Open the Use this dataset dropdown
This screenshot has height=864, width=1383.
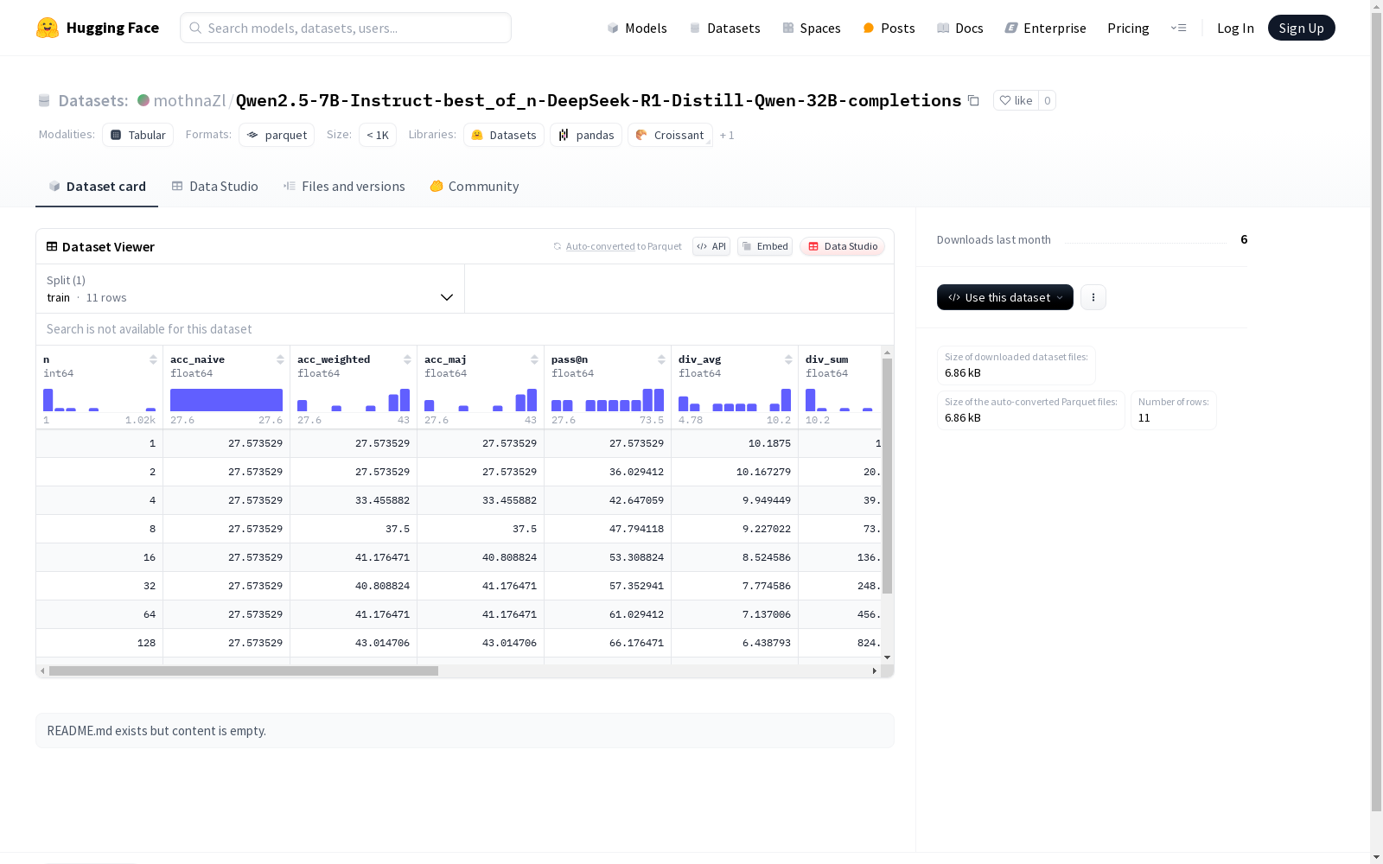(x=1005, y=297)
